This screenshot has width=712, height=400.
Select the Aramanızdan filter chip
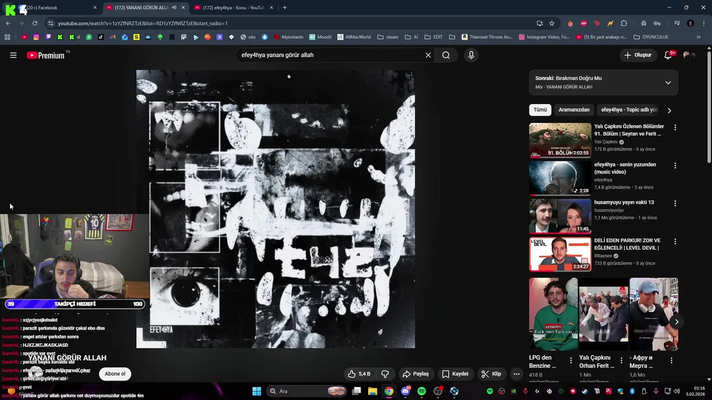click(573, 110)
